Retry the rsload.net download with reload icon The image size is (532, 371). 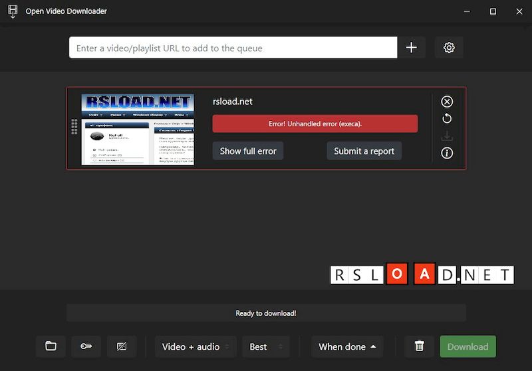(x=447, y=119)
